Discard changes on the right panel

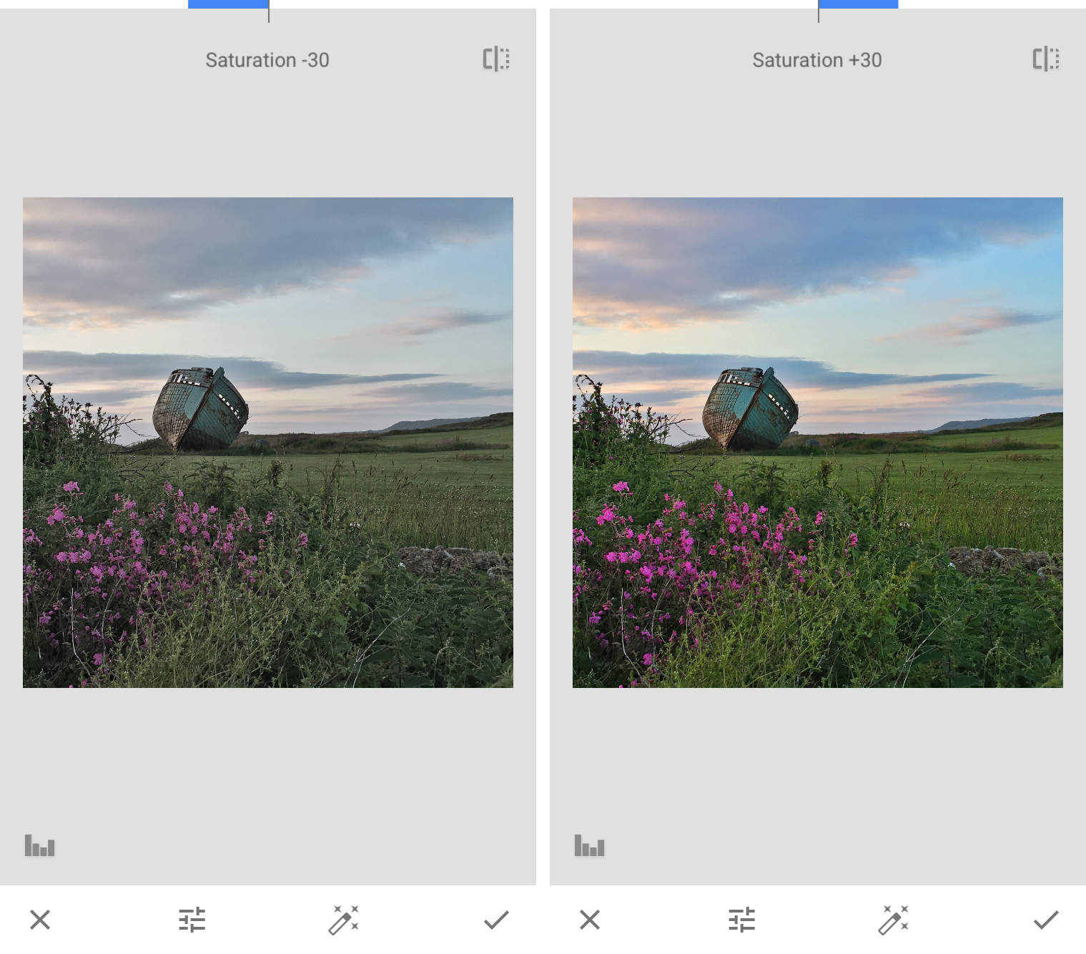click(x=589, y=920)
